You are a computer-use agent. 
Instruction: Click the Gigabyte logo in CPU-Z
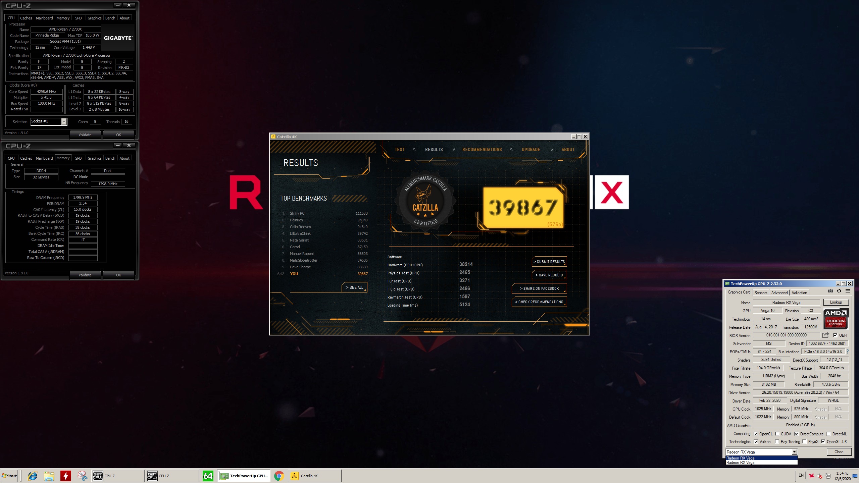118,38
